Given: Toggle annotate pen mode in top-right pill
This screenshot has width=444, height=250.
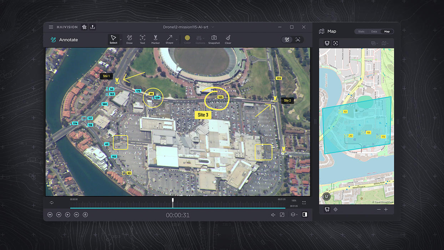Looking at the screenshot, I should point(287,40).
